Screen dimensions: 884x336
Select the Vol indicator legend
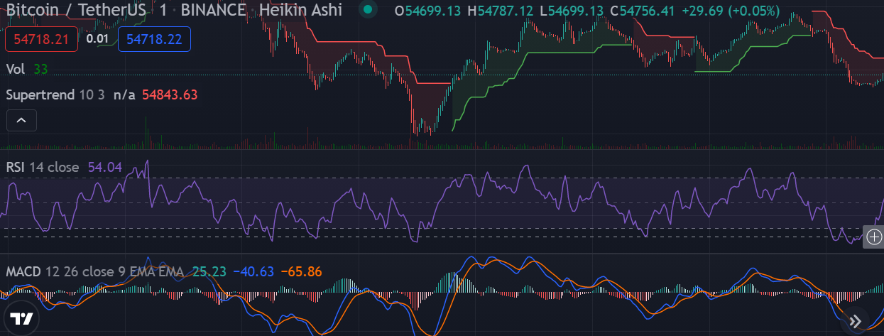(x=16, y=69)
